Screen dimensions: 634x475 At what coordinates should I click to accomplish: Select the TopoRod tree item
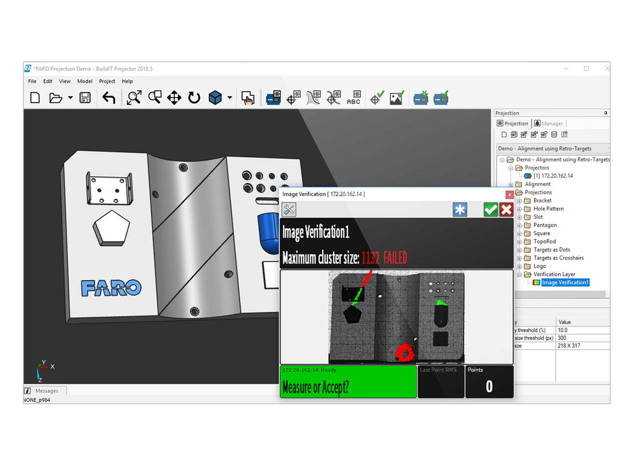tap(545, 241)
